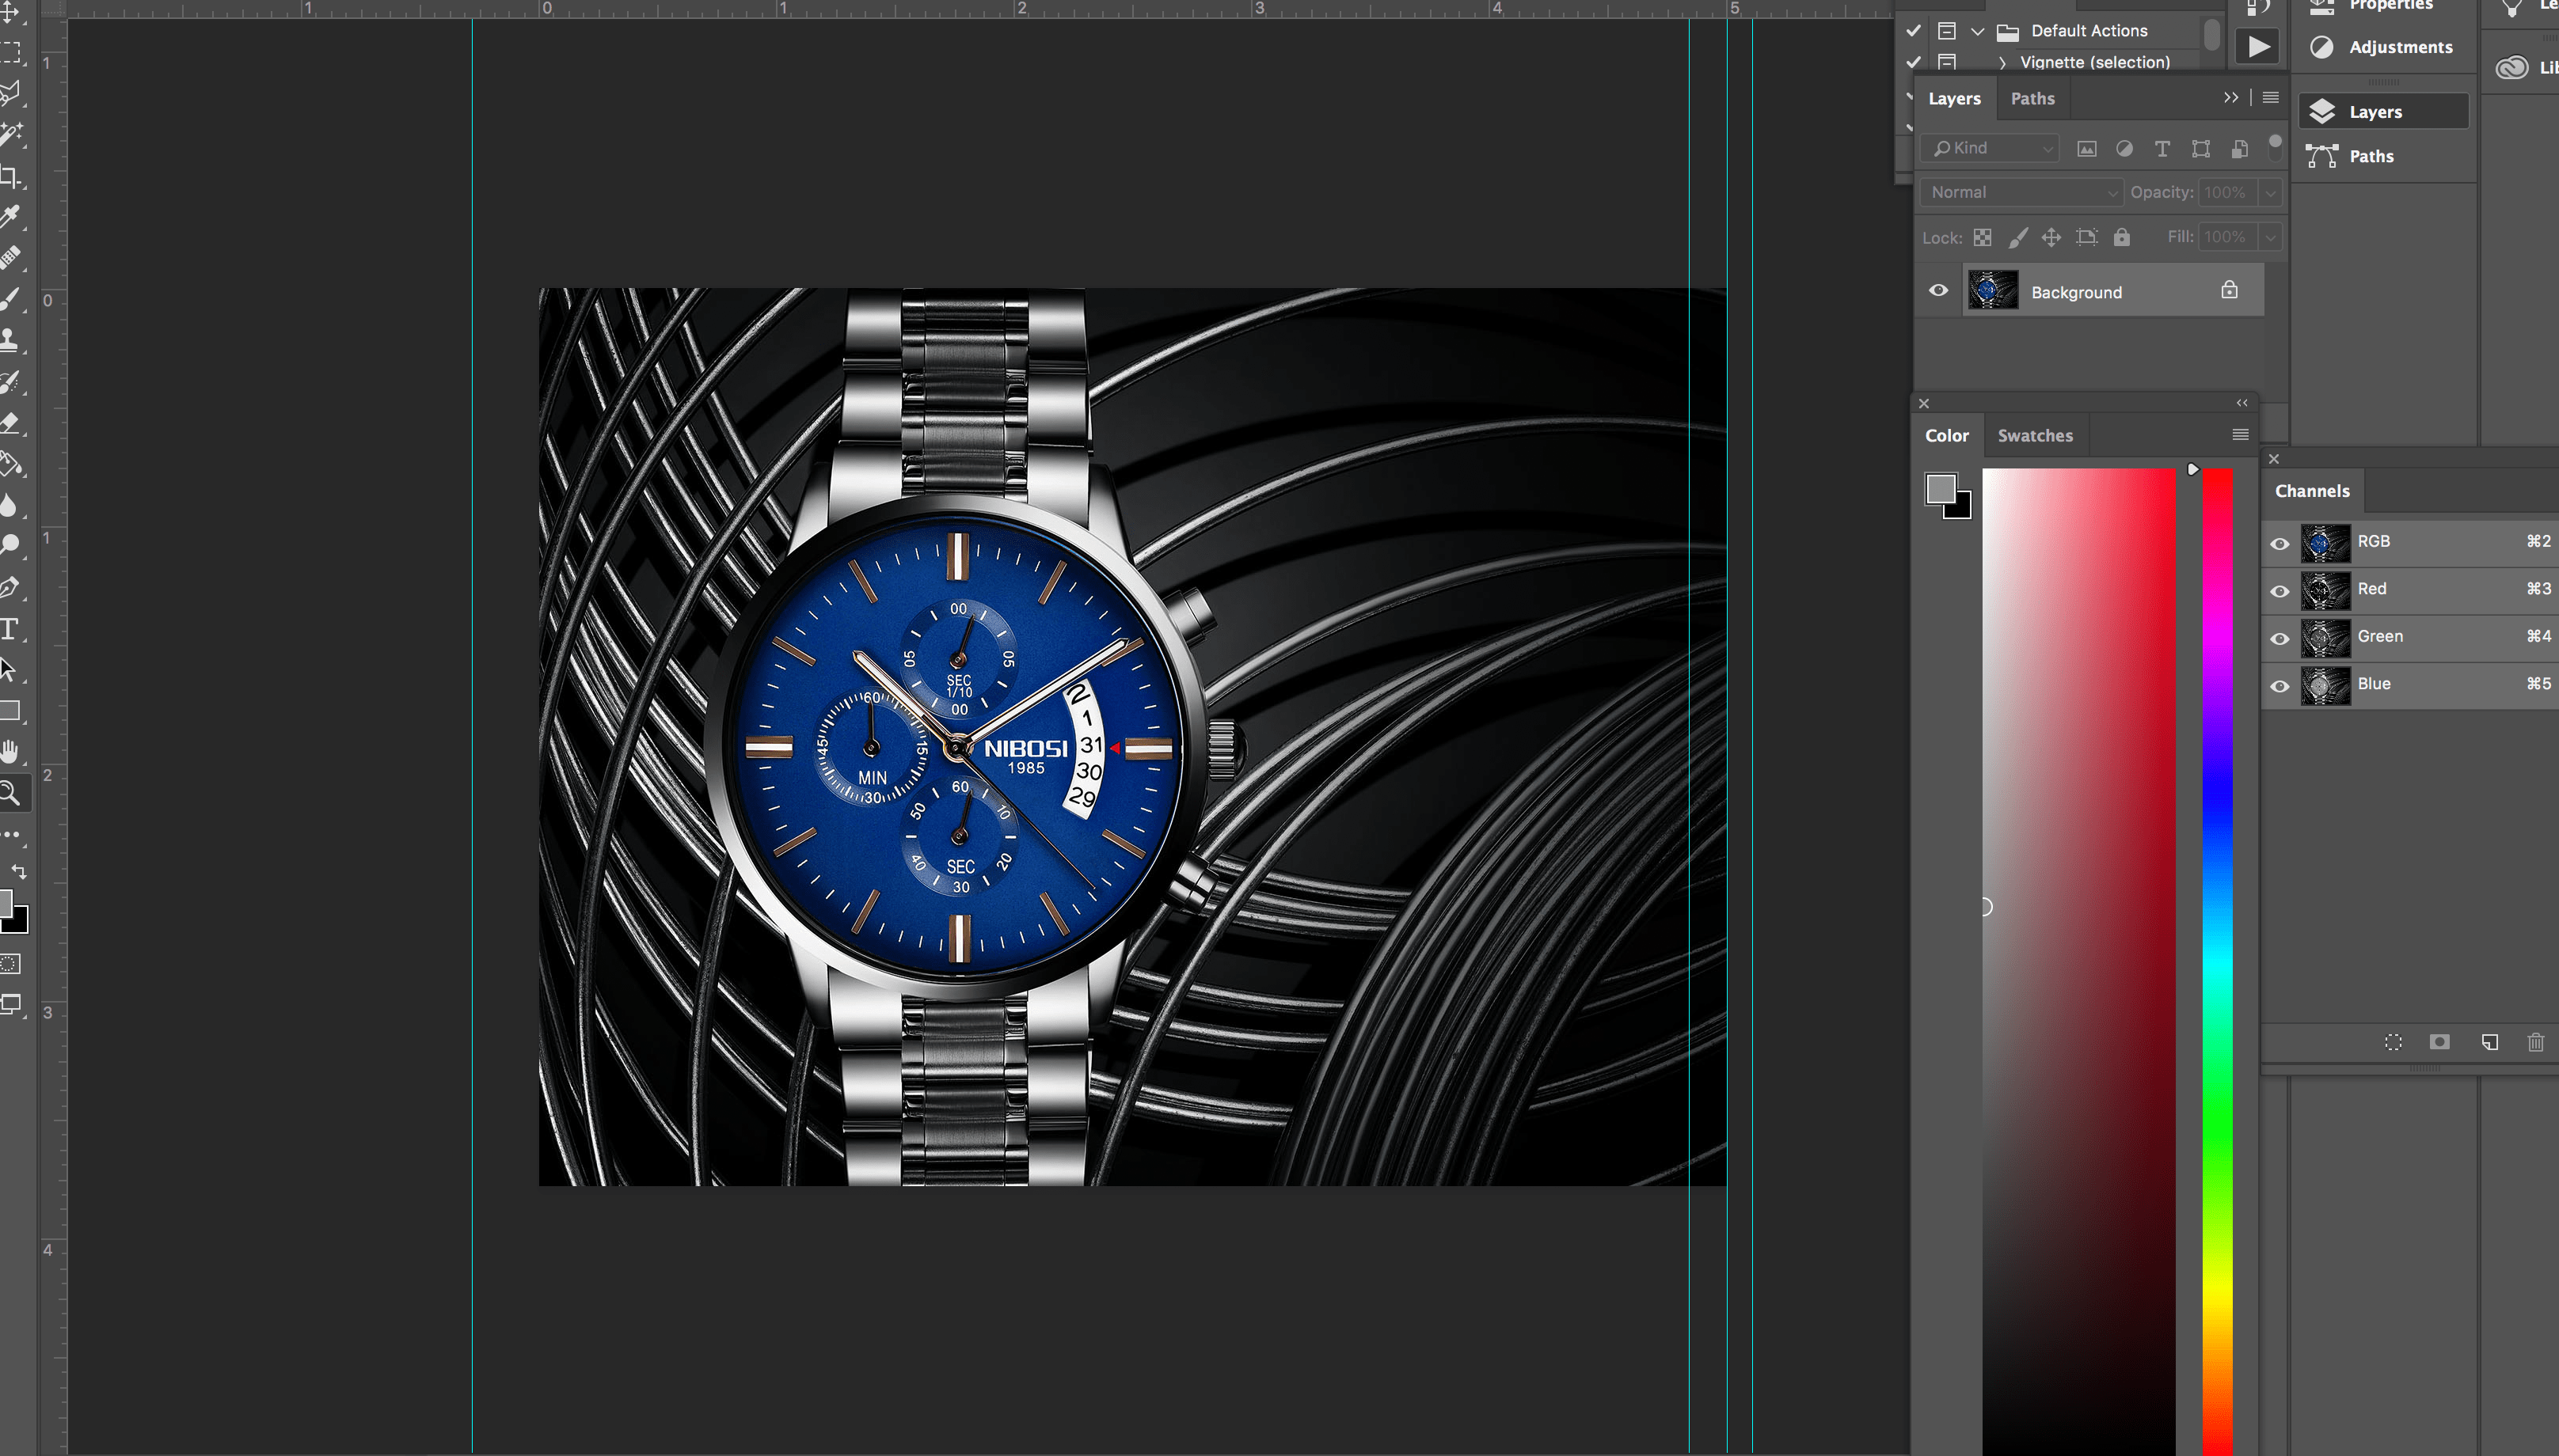Image resolution: width=2559 pixels, height=1456 pixels.
Task: Select the Lasso tool
Action: 10,93
